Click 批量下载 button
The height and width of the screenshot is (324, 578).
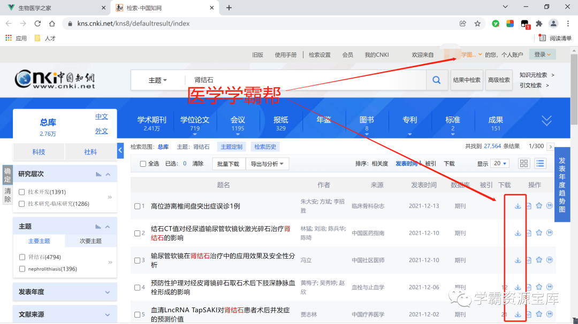click(229, 164)
